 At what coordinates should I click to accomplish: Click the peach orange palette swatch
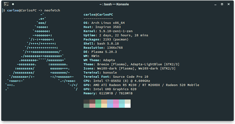tap(104, 102)
